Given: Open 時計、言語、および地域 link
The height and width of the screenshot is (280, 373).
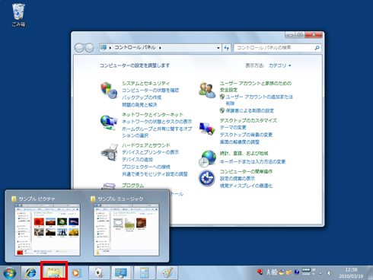Looking at the screenshot, I should [244, 153].
